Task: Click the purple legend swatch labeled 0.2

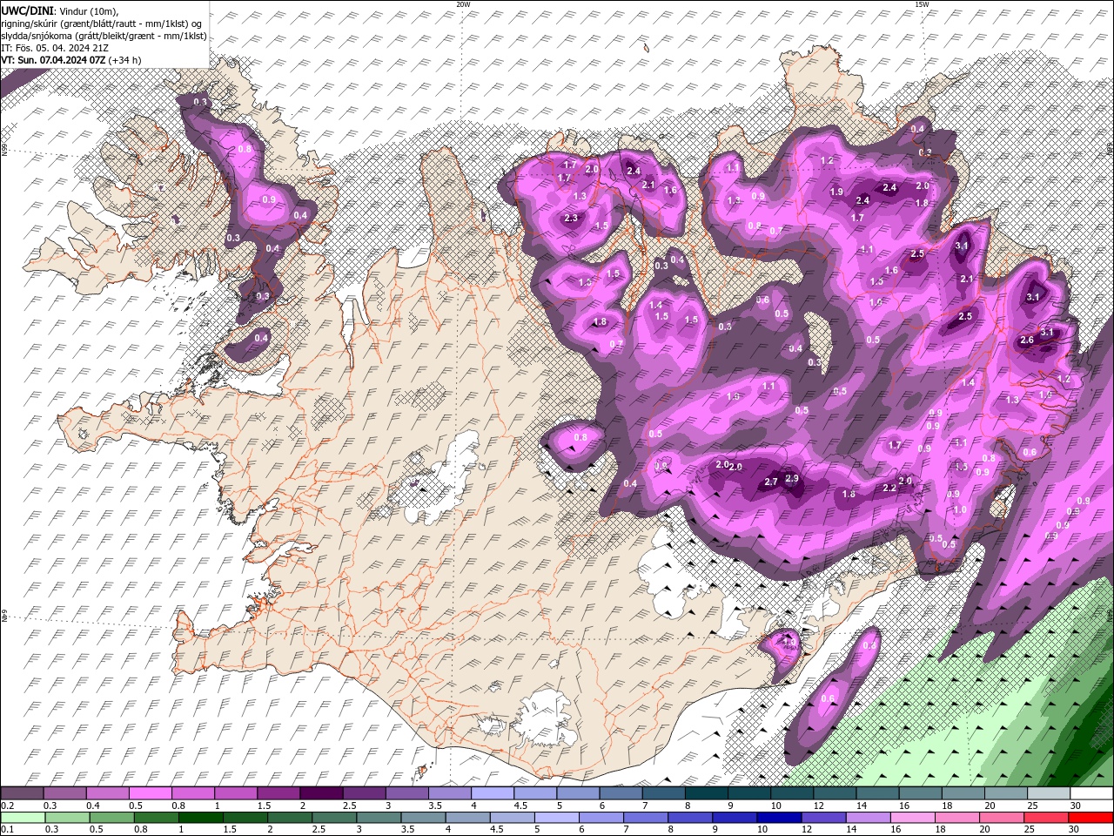Action: 22,793
